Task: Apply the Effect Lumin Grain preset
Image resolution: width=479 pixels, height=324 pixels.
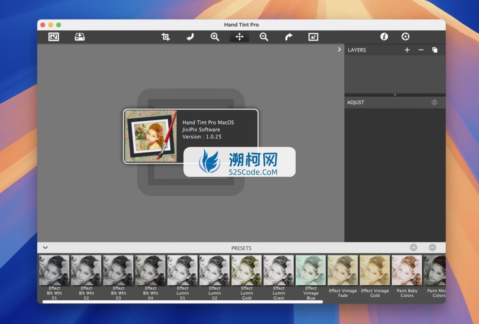Action: click(279, 278)
